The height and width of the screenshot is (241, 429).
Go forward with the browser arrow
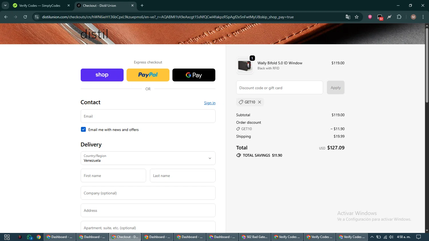coord(15,17)
